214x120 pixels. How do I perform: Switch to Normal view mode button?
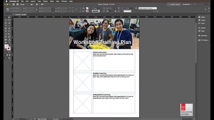[6, 58]
